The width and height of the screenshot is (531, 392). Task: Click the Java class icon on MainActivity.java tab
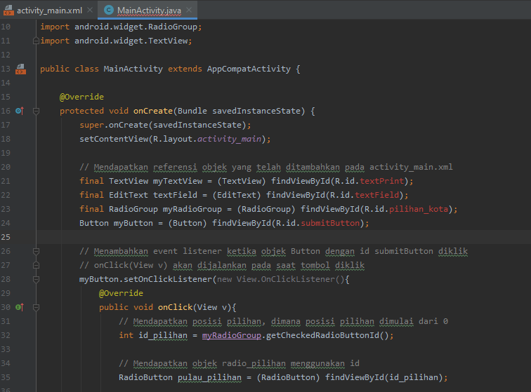tap(108, 10)
